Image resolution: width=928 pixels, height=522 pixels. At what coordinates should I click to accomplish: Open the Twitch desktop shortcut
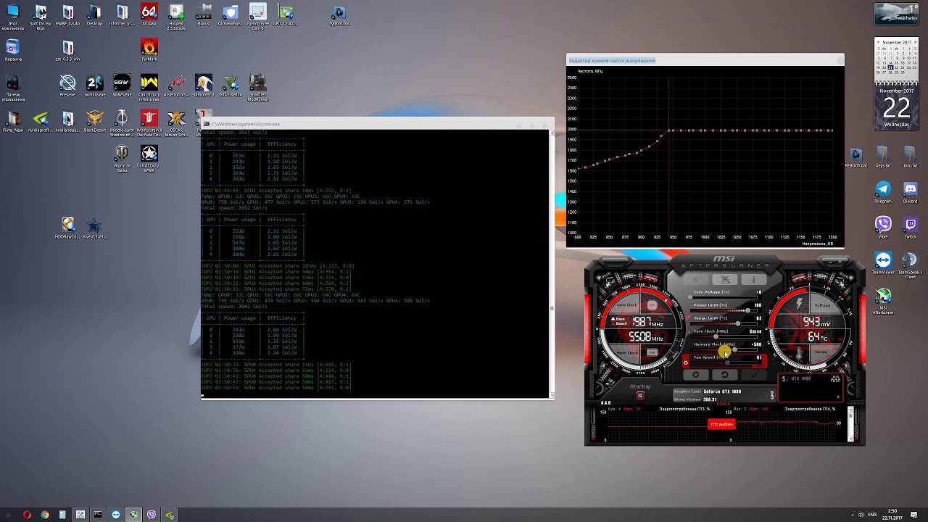(x=910, y=227)
